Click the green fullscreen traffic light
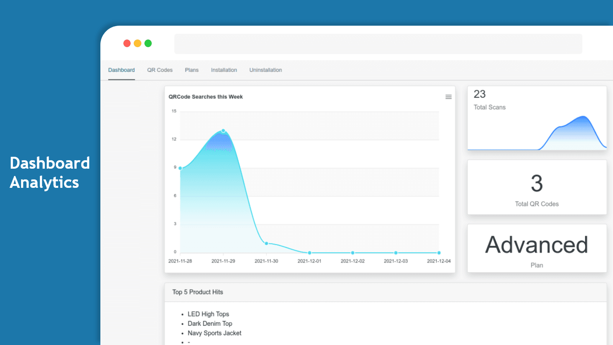Image resolution: width=613 pixels, height=345 pixels. (148, 43)
